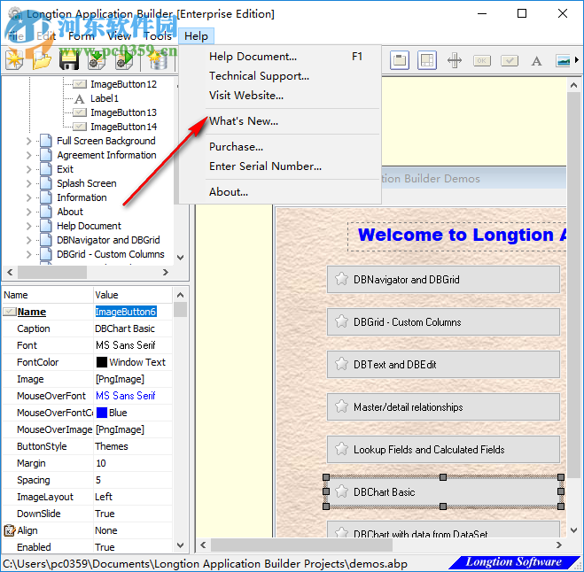584x572 pixels.
Task: Click the selected DBChart Basic button
Action: [443, 491]
